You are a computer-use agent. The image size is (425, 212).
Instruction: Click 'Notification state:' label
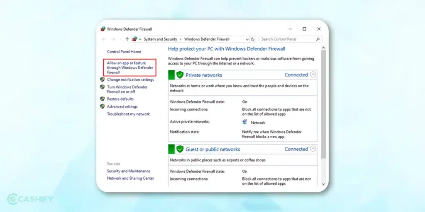coord(185,132)
